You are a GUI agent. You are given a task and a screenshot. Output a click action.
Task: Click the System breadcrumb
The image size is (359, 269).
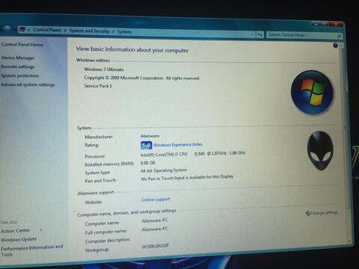(x=124, y=32)
